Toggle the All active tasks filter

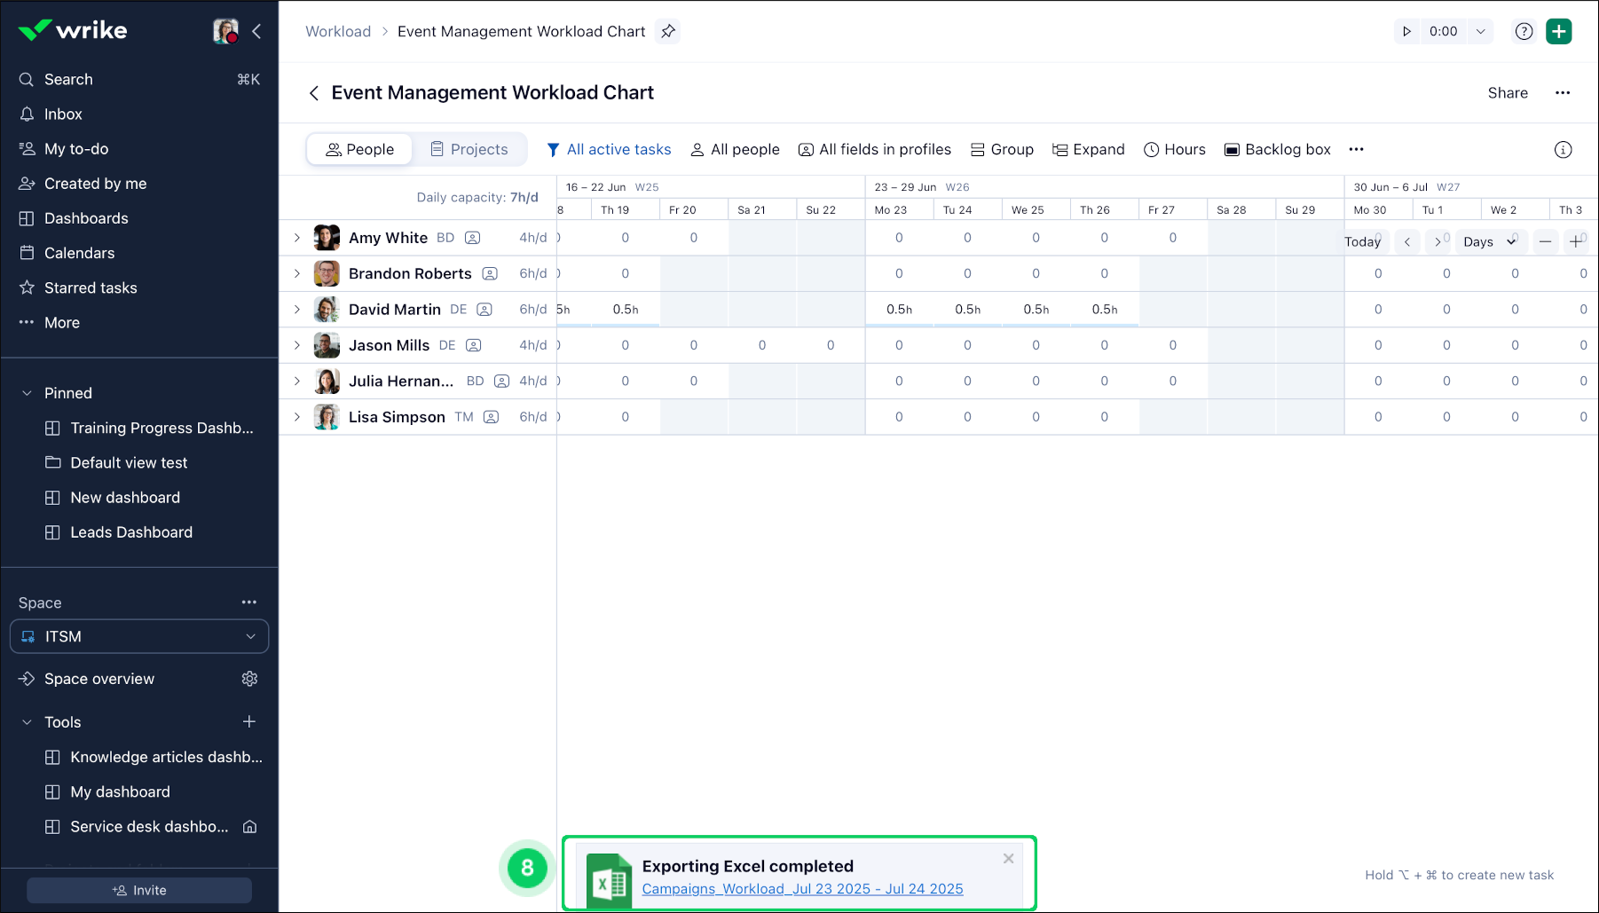click(609, 150)
